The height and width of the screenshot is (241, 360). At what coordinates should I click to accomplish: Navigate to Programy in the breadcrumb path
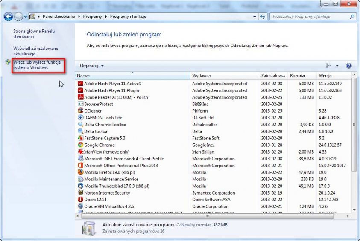coord(93,17)
